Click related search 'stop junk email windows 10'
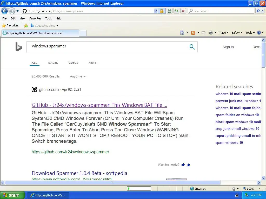 coord(237,129)
